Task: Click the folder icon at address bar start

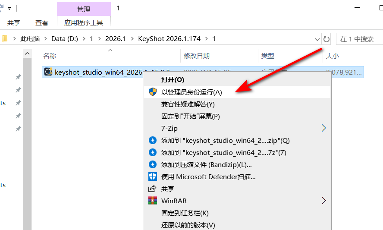Action: click(x=5, y=38)
